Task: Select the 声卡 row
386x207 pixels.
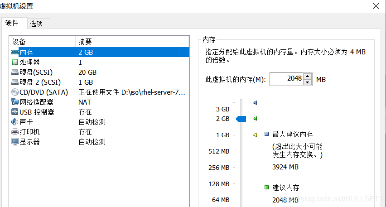Action: (x=99, y=122)
